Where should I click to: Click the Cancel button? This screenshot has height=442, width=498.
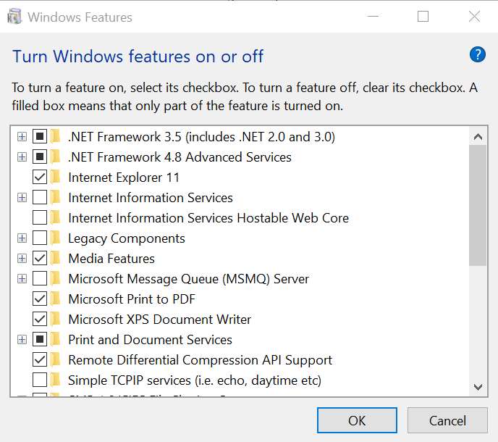447,420
